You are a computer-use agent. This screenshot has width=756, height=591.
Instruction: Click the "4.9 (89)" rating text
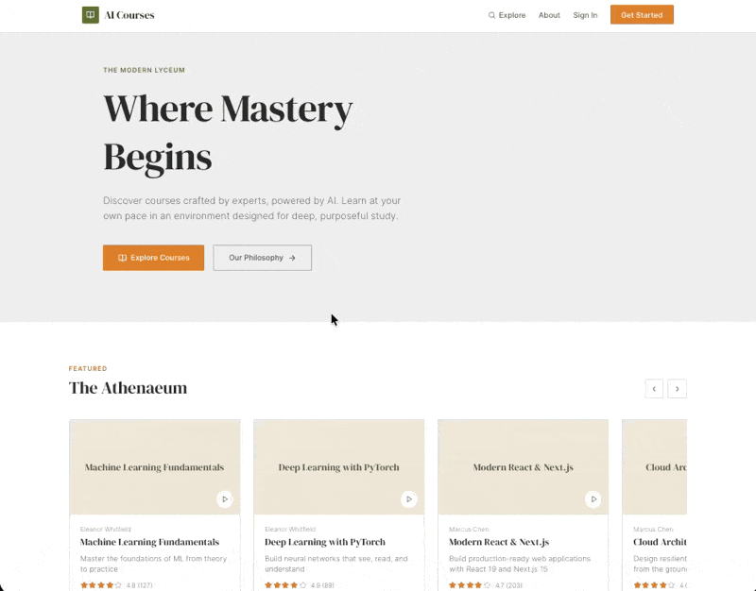point(322,585)
